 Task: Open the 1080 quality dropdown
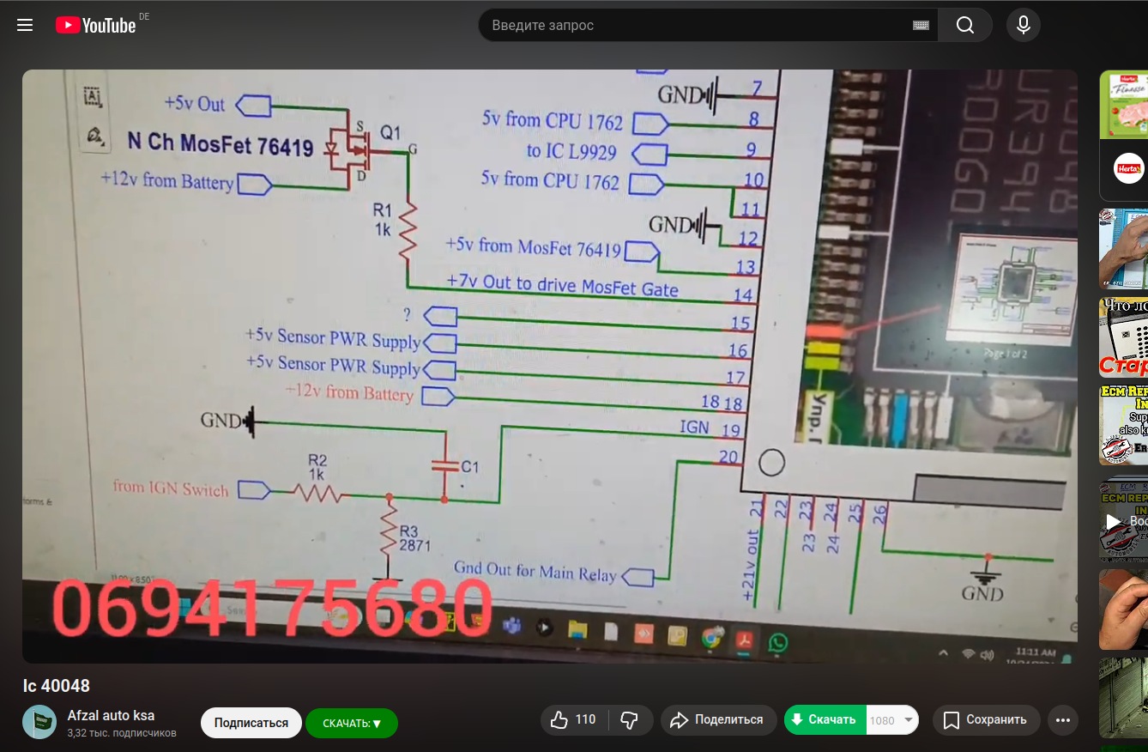click(x=892, y=720)
